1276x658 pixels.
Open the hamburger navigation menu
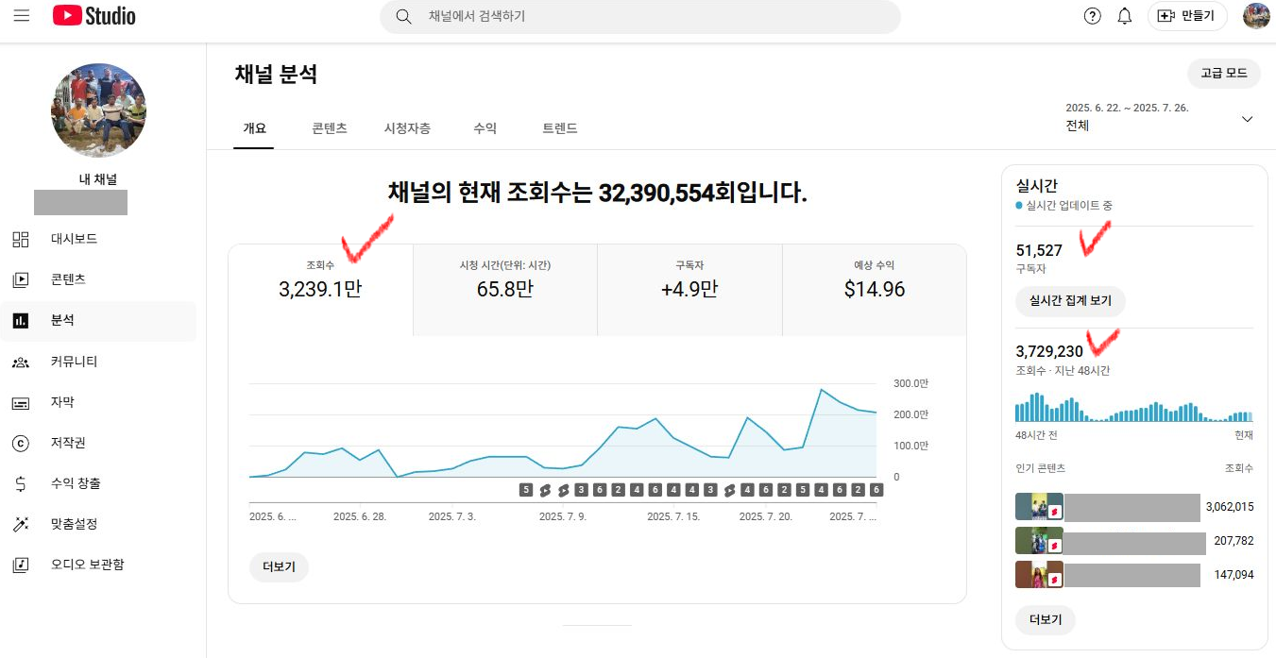tap(22, 16)
